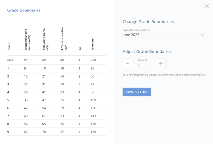213x144 pixels.
Task: Click the Devising drama column header
Action: click(46, 40)
